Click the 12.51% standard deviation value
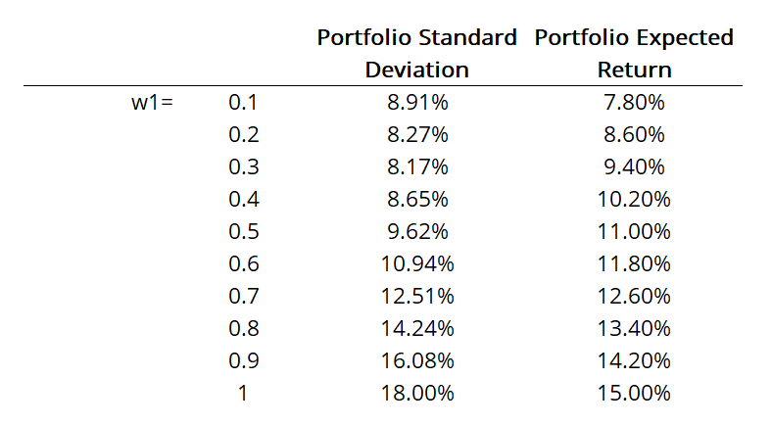The width and height of the screenshot is (772, 426). [x=417, y=297]
